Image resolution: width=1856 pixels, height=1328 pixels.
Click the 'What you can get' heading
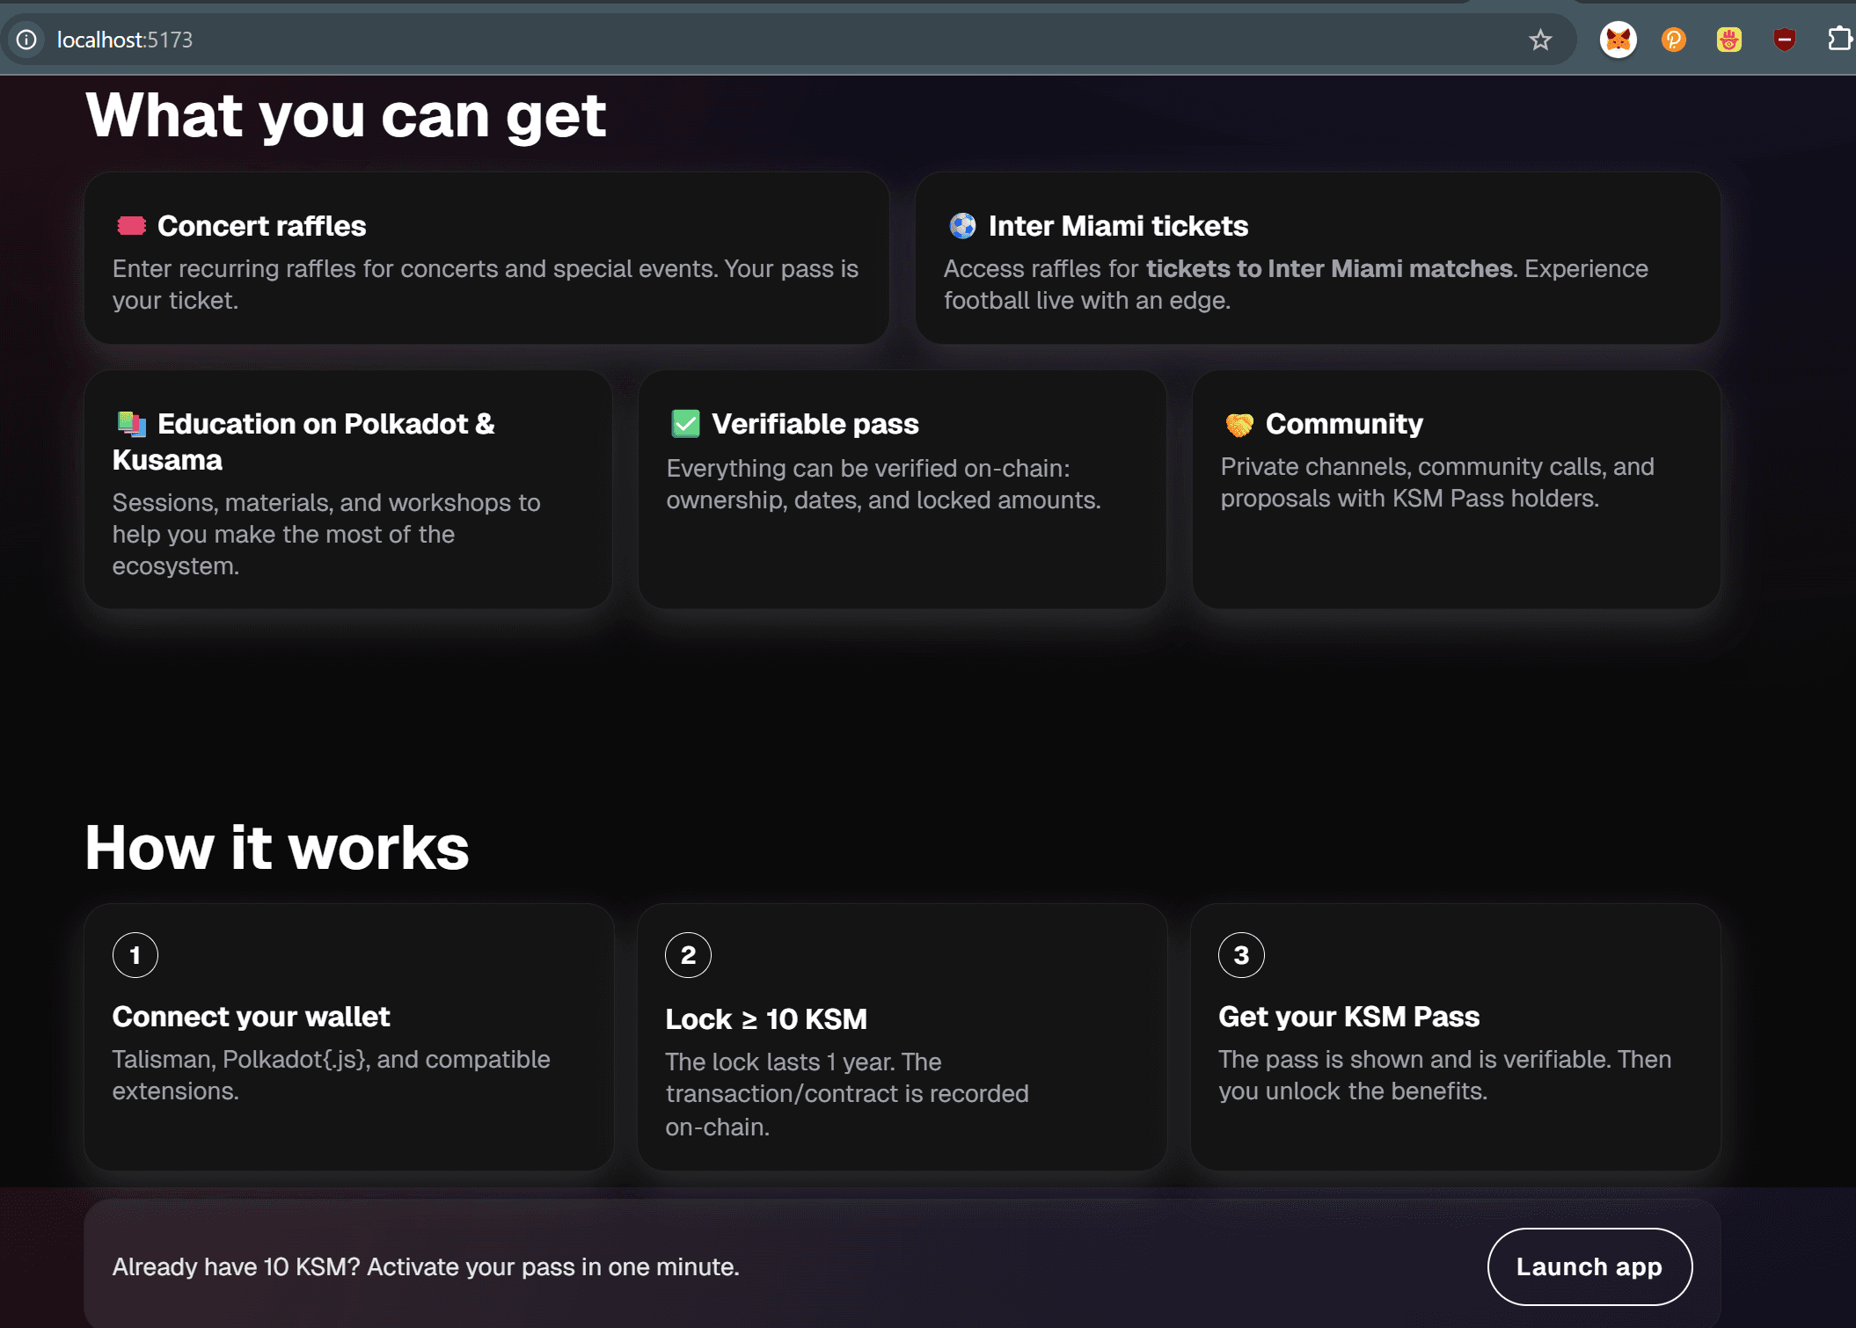click(346, 116)
